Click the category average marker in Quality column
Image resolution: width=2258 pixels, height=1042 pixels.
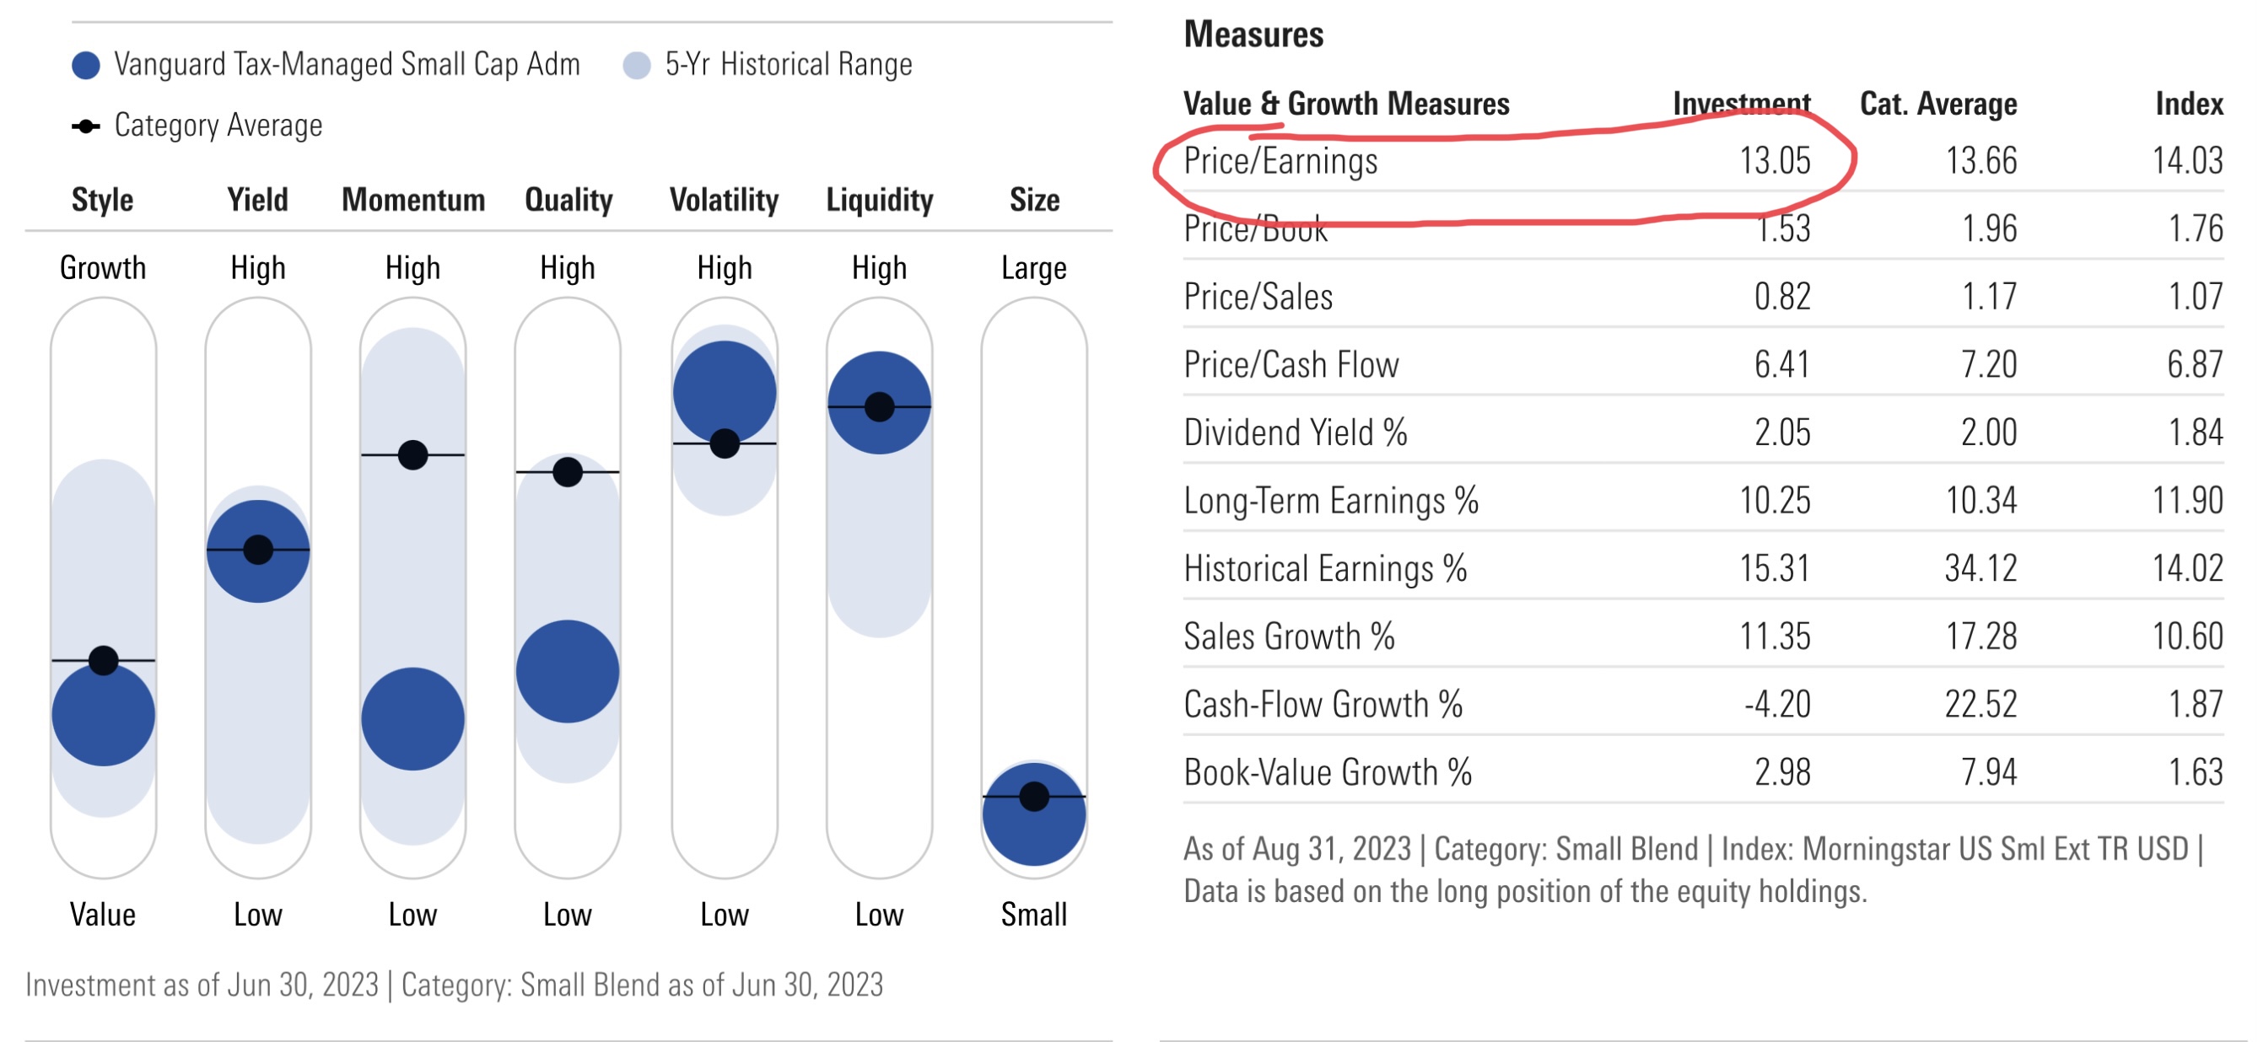click(x=567, y=471)
